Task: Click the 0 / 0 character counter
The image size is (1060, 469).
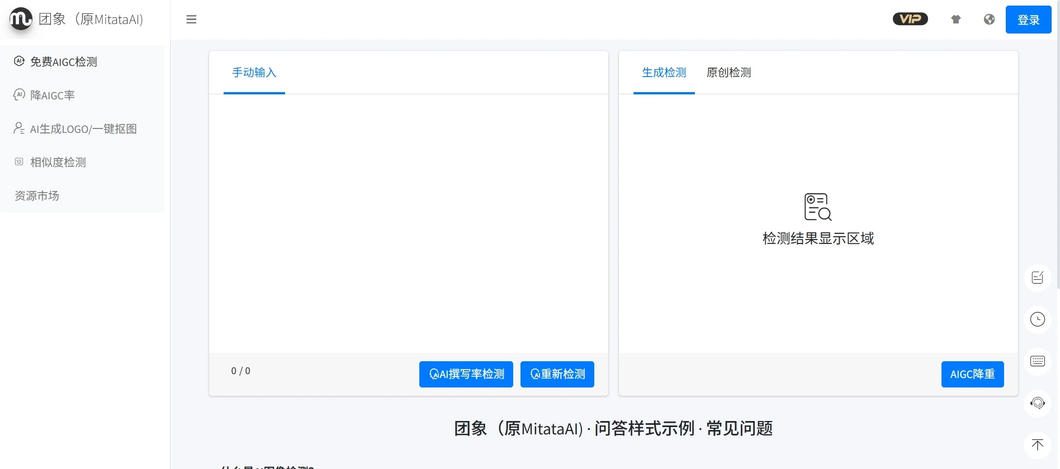Action: click(241, 371)
